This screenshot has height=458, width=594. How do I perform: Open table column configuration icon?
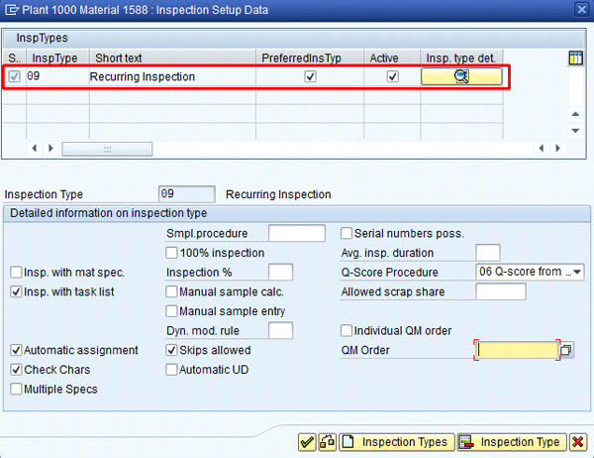coord(576,59)
